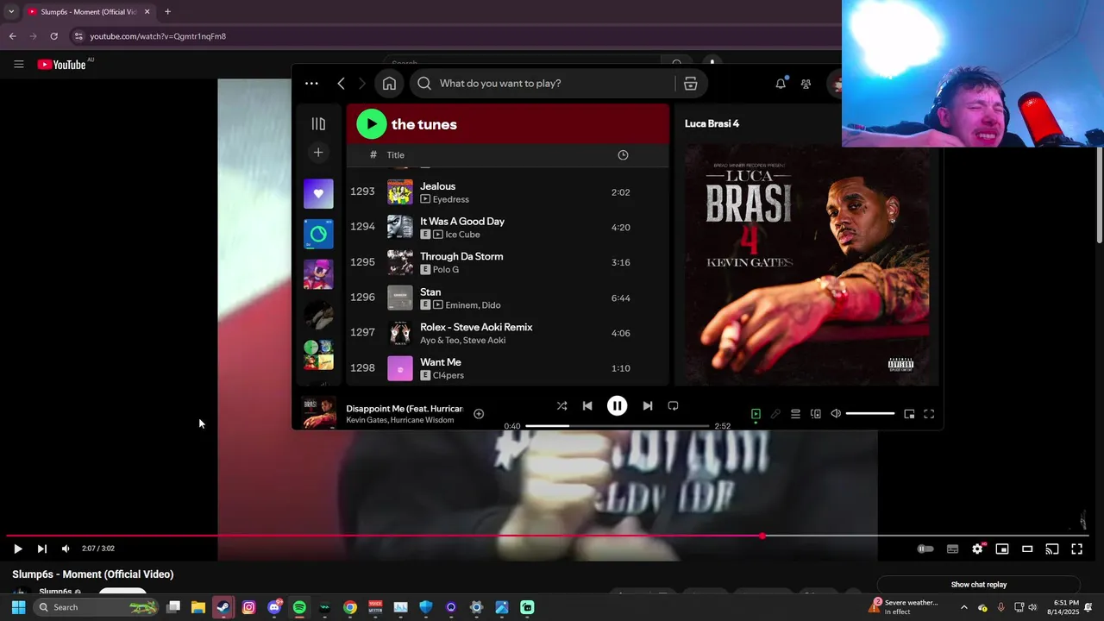Click the browser address bar URL
Image resolution: width=1104 pixels, height=621 pixels.
coord(158,36)
